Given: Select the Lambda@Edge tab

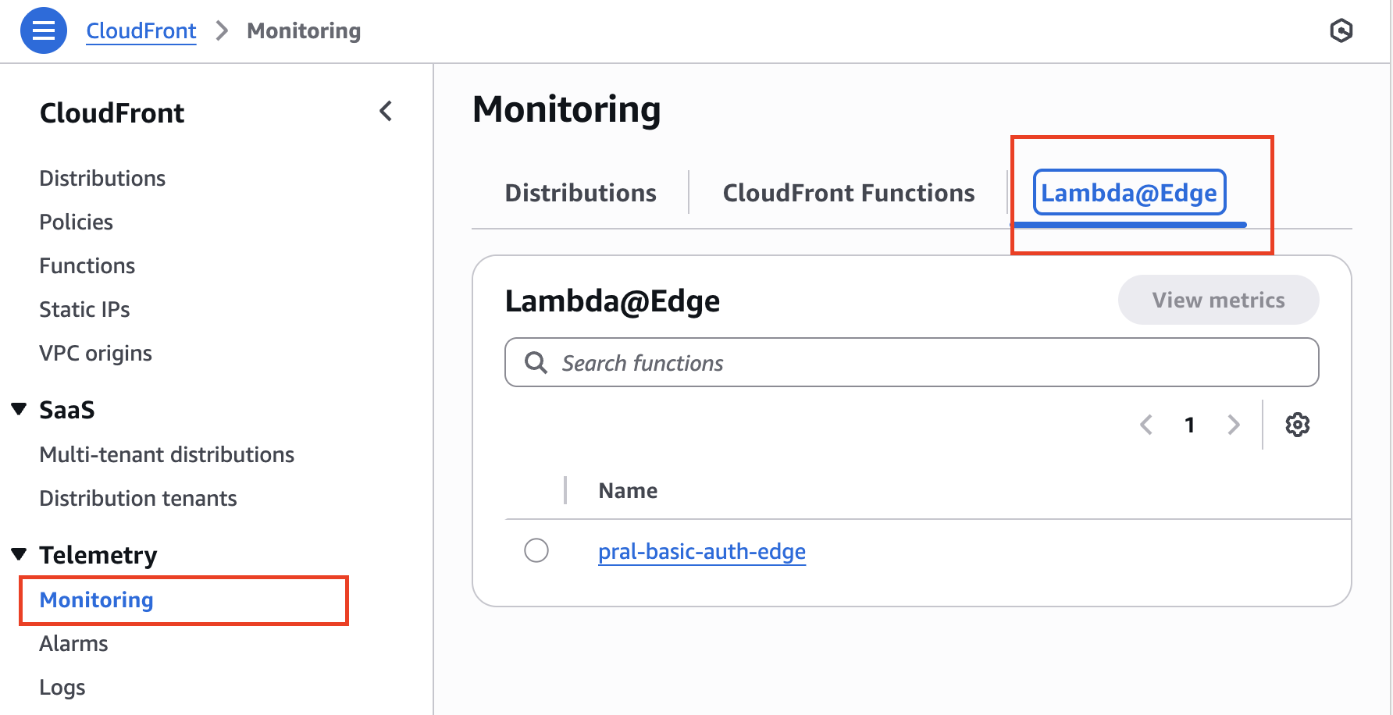Looking at the screenshot, I should pyautogui.click(x=1129, y=193).
